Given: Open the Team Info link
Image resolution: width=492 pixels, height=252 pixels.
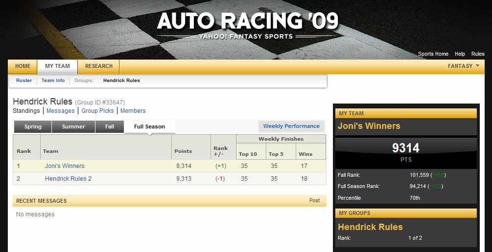Looking at the screenshot, I should tap(53, 81).
